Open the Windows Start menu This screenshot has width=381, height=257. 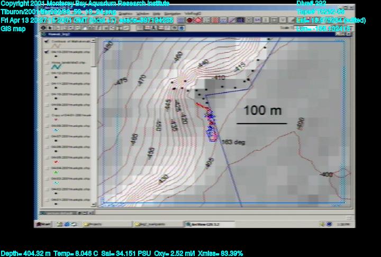[x=44, y=224]
